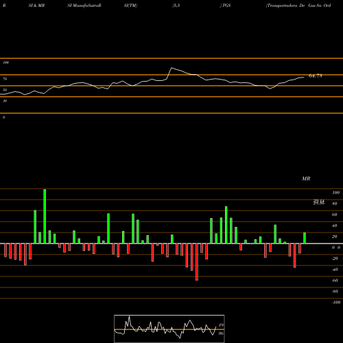Image resolution: width=343 pixels, height=343 pixels.
Task: Click the MR axis label 20
Action: pos(335,237)
